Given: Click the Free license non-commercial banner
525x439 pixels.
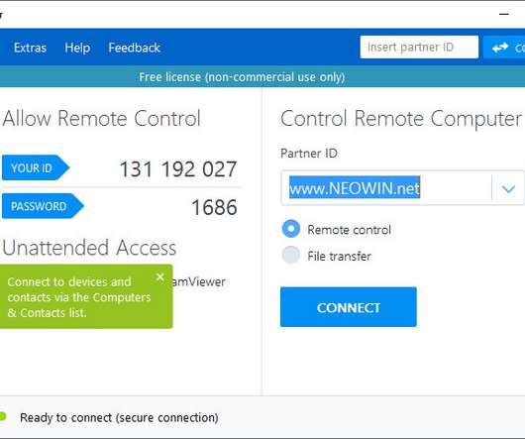Looking at the screenshot, I should 242,77.
